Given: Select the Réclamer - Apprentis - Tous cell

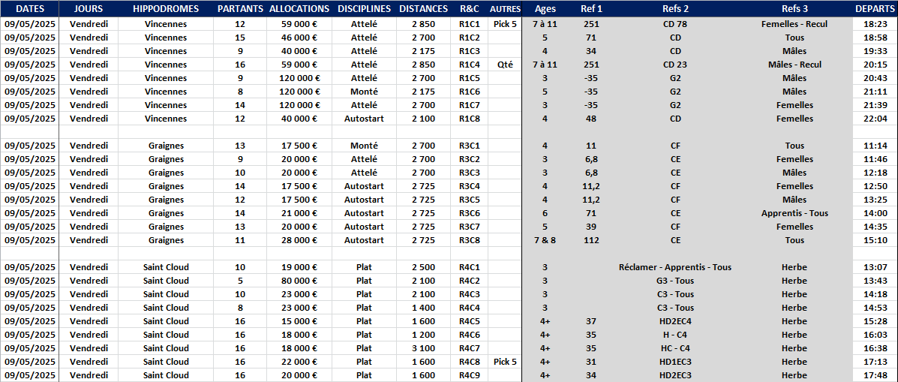Looking at the screenshot, I should point(675,267).
